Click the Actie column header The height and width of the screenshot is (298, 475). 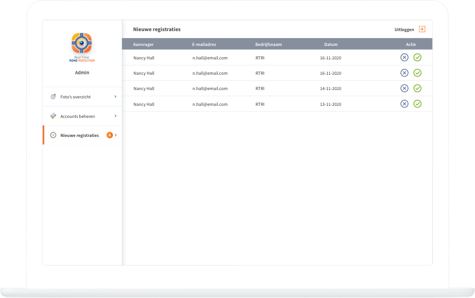pyautogui.click(x=411, y=44)
